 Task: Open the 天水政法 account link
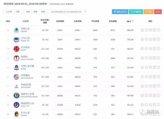point(25,47)
